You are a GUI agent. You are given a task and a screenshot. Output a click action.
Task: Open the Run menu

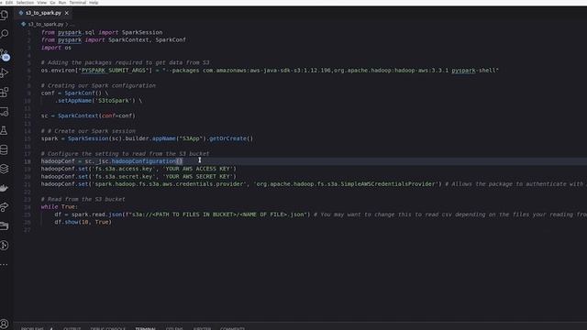[x=62, y=2]
